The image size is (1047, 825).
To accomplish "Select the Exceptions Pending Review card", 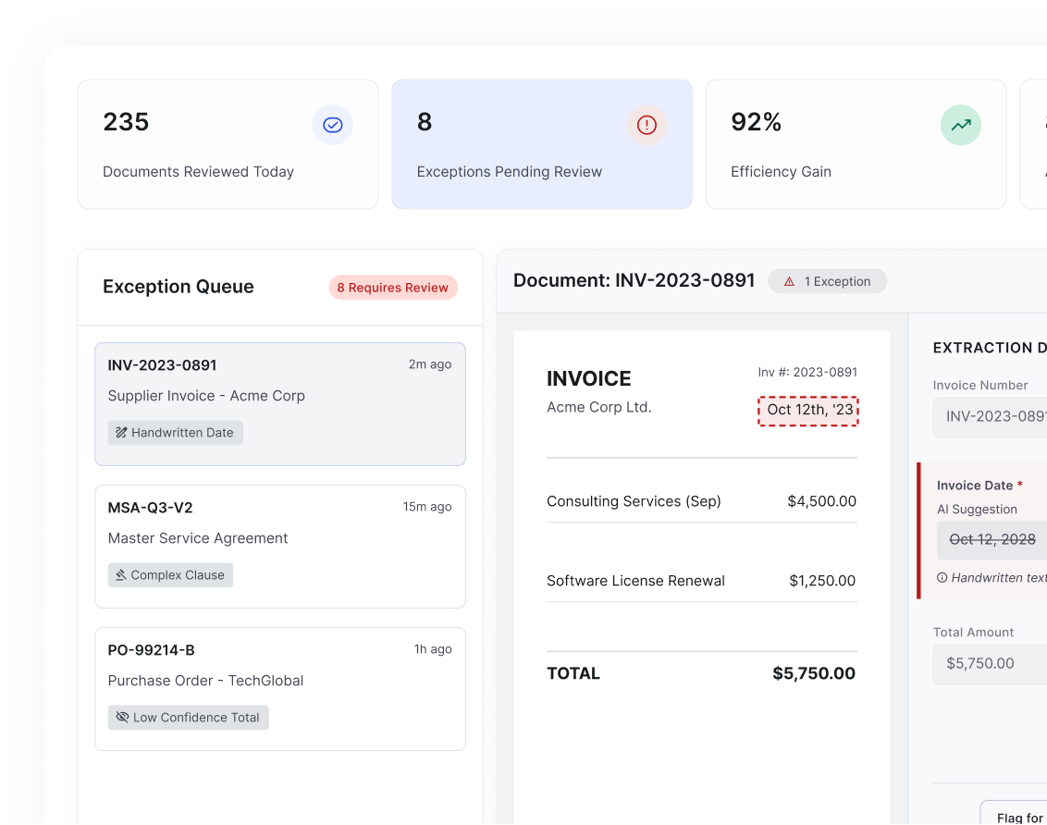I will [541, 144].
